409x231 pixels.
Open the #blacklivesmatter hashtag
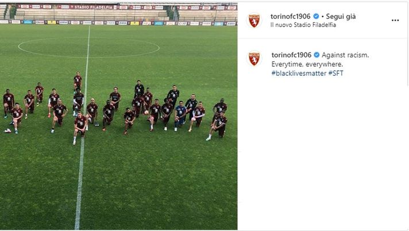[x=299, y=73]
